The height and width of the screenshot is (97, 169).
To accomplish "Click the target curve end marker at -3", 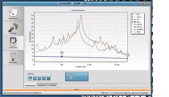I will pyautogui.click(x=127, y=58).
